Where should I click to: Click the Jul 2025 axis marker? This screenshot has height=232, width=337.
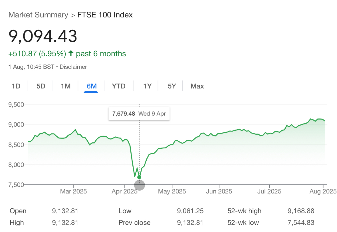pyautogui.click(x=269, y=191)
